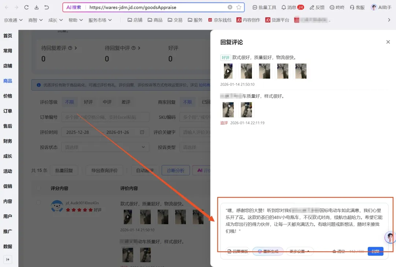396x267 pixels.
Task: Bookmark this page with the star icon
Action: tap(239, 7)
